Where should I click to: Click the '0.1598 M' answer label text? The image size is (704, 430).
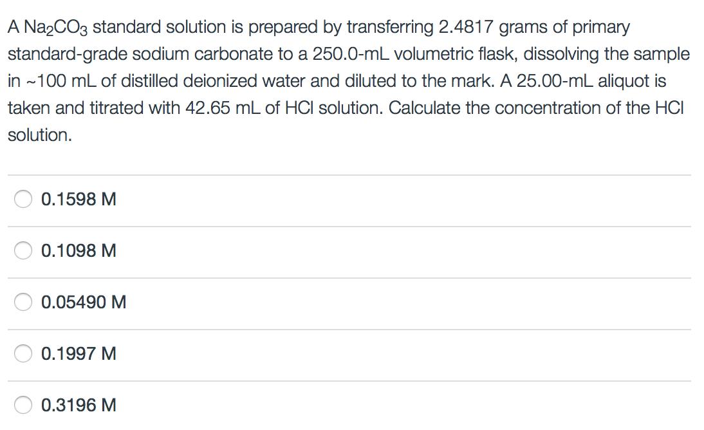[x=79, y=199]
